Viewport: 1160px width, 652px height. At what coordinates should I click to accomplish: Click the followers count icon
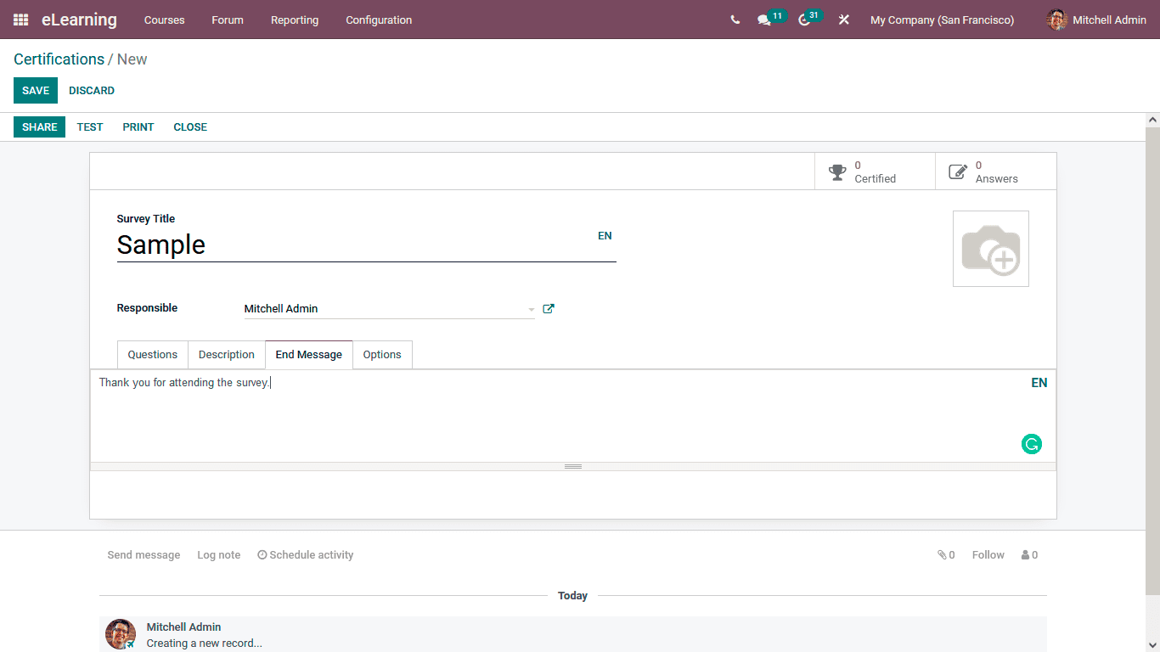[1025, 554]
